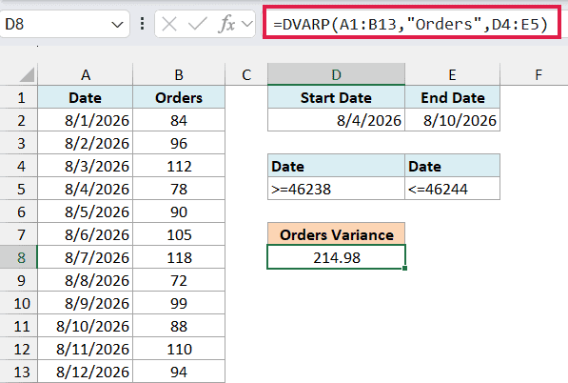Click result cell showing 214.98
Image resolution: width=568 pixels, height=383 pixels.
click(x=336, y=257)
